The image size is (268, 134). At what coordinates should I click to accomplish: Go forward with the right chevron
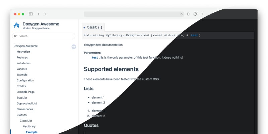coord(45,14)
